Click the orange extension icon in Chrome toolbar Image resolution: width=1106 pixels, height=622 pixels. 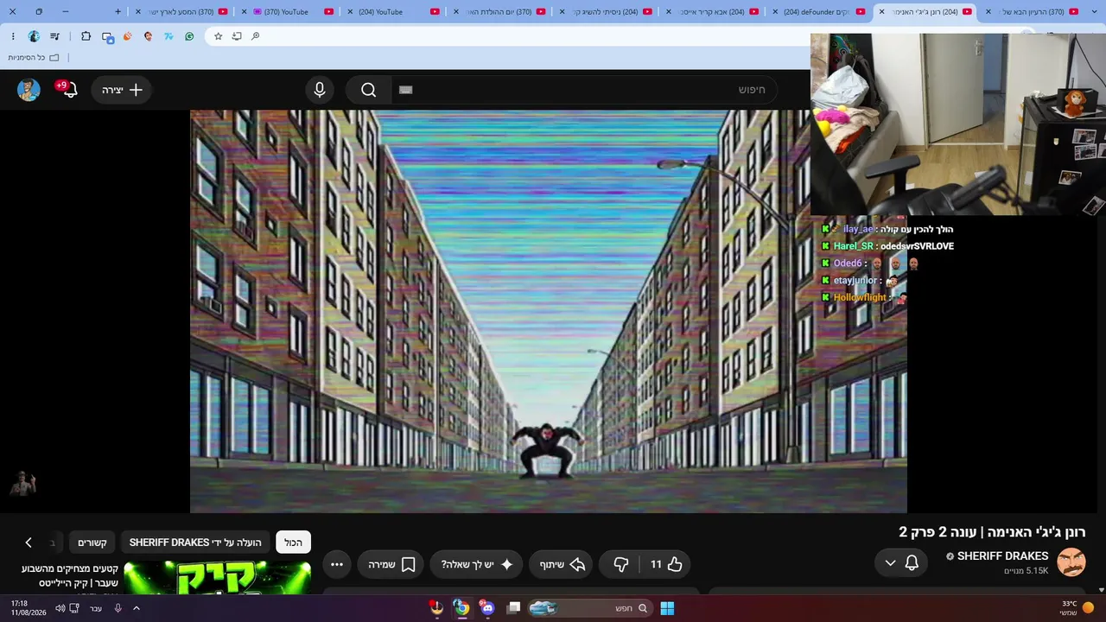[x=128, y=36]
